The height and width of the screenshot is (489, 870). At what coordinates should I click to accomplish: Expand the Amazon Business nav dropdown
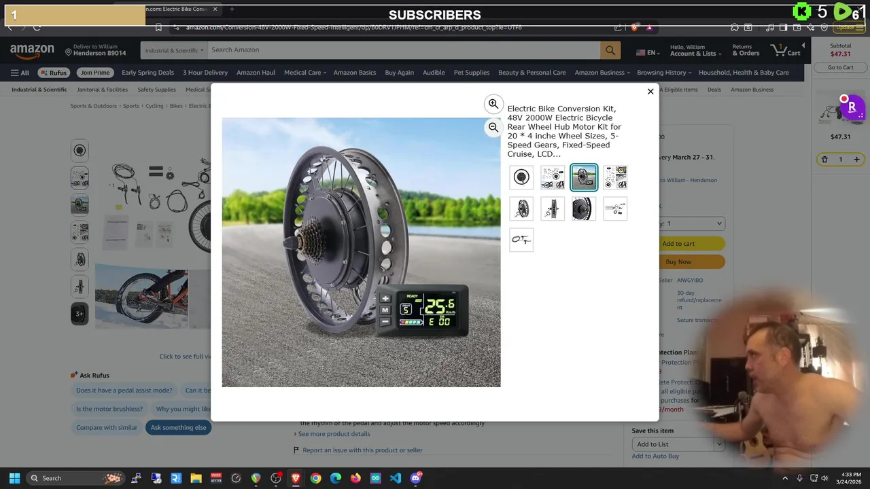pos(602,73)
